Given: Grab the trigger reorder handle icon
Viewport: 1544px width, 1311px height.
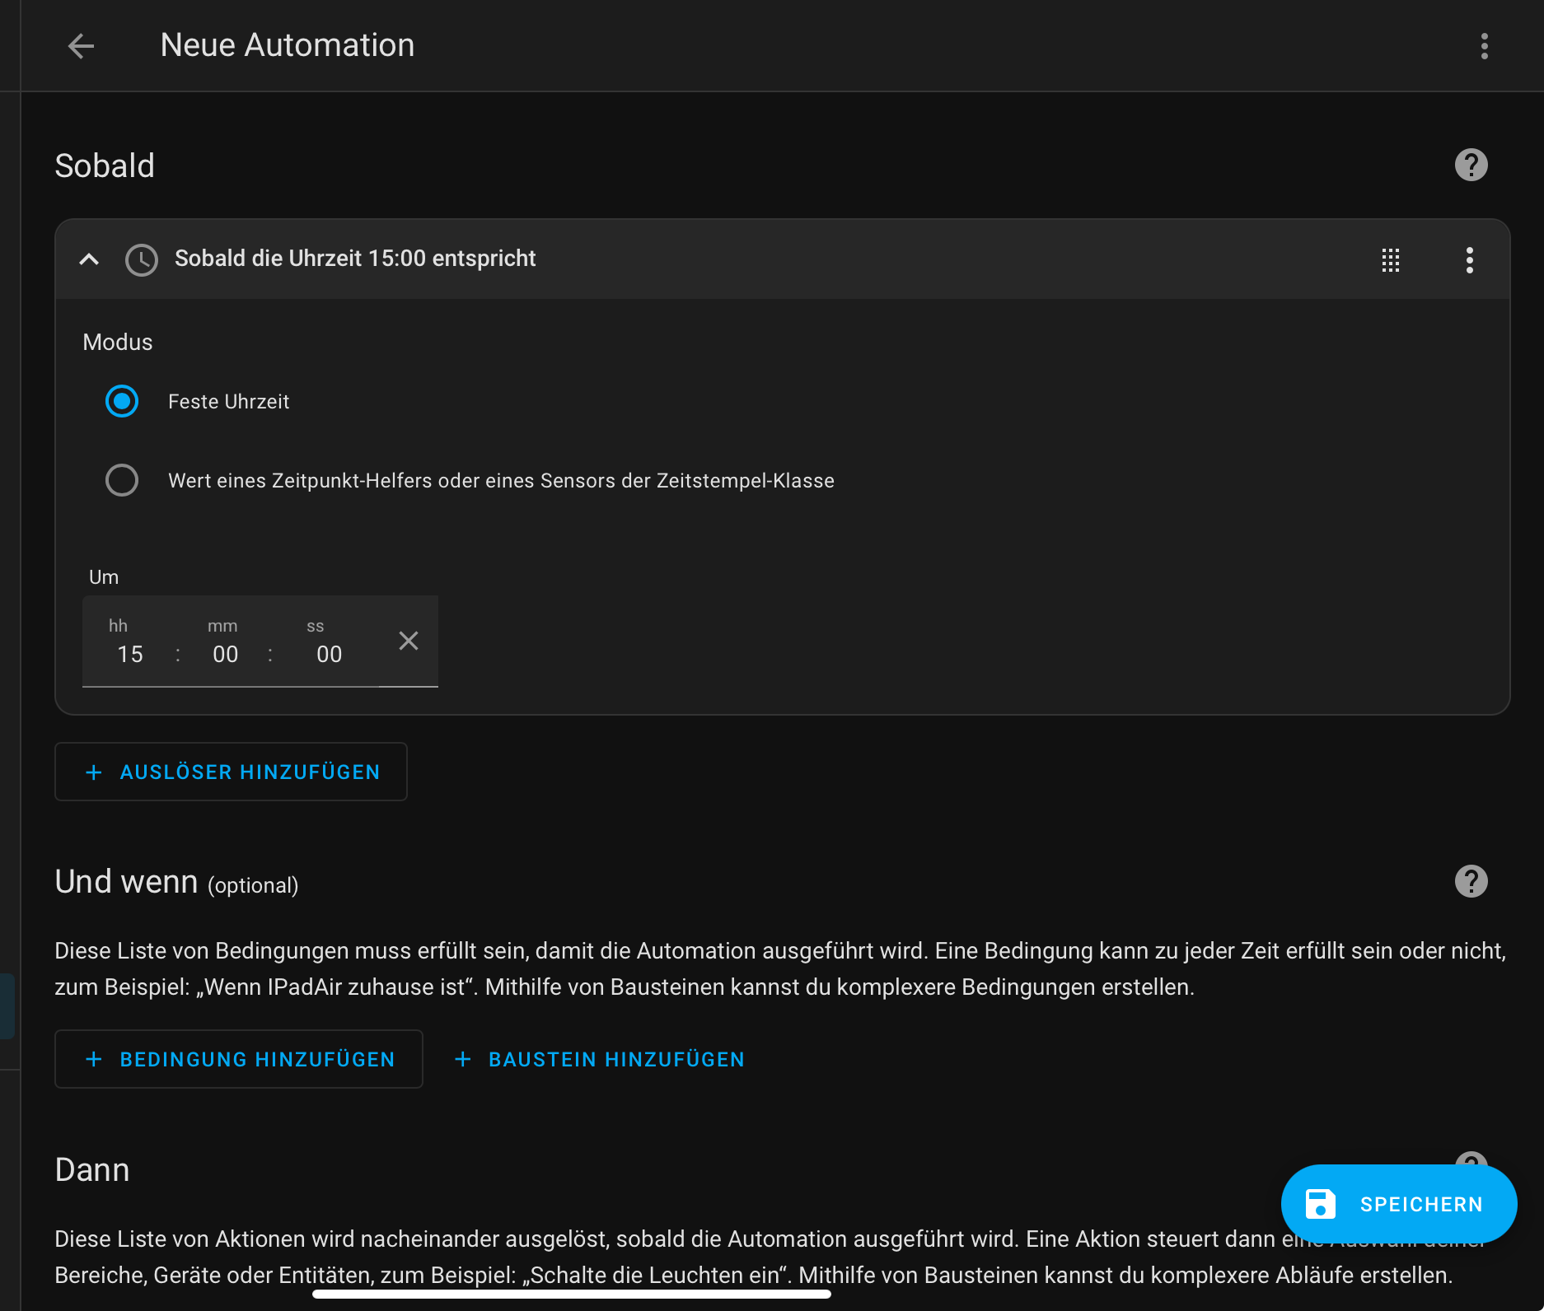Looking at the screenshot, I should click(x=1391, y=260).
